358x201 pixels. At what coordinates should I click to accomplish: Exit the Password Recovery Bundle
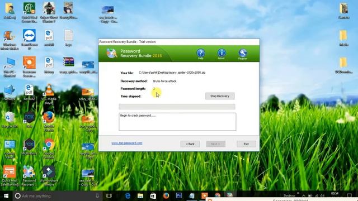[x=246, y=144]
